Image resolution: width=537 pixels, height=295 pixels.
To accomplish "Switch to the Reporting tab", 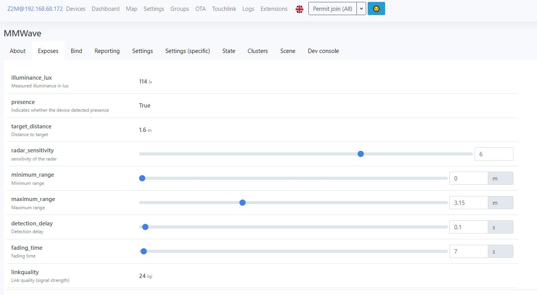I will point(107,51).
